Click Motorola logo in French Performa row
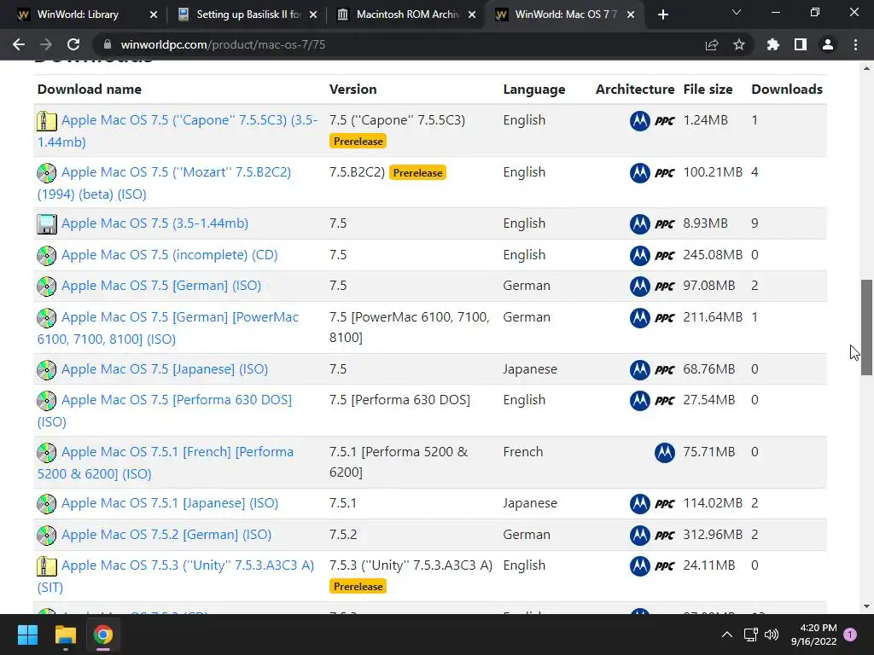 pos(664,453)
